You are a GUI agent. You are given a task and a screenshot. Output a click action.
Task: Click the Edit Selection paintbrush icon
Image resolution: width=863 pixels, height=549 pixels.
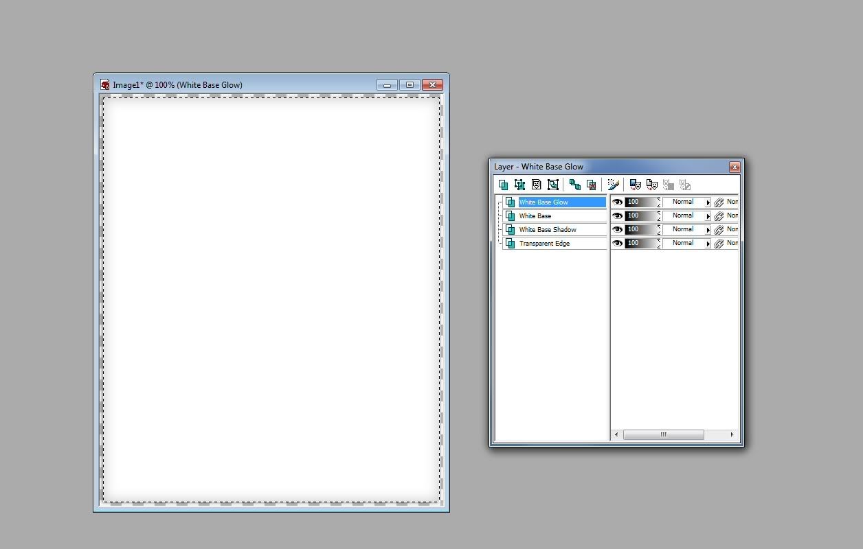pyautogui.click(x=613, y=185)
